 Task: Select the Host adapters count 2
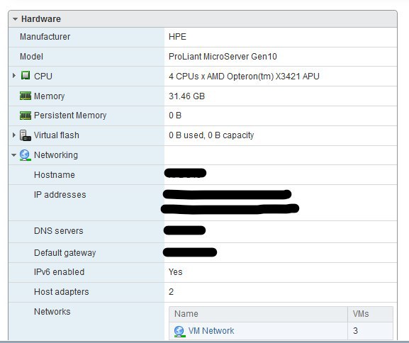click(x=171, y=291)
